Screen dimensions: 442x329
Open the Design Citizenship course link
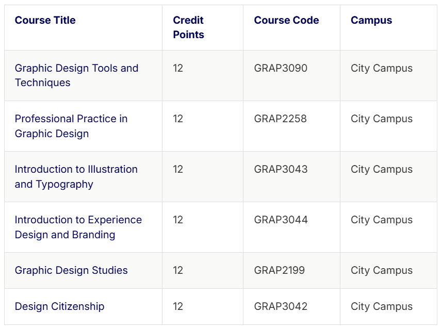[x=59, y=306]
